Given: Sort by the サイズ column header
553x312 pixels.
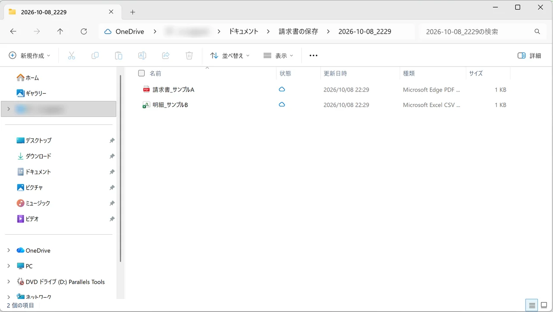Looking at the screenshot, I should click(476, 73).
